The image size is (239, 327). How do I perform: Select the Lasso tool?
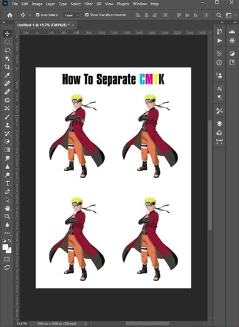pyautogui.click(x=8, y=50)
